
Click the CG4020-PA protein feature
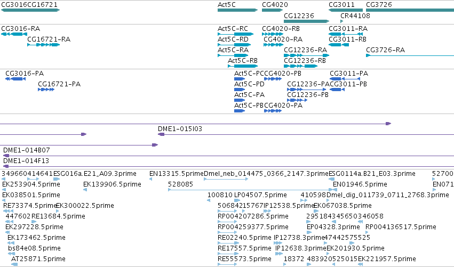(x=273, y=111)
